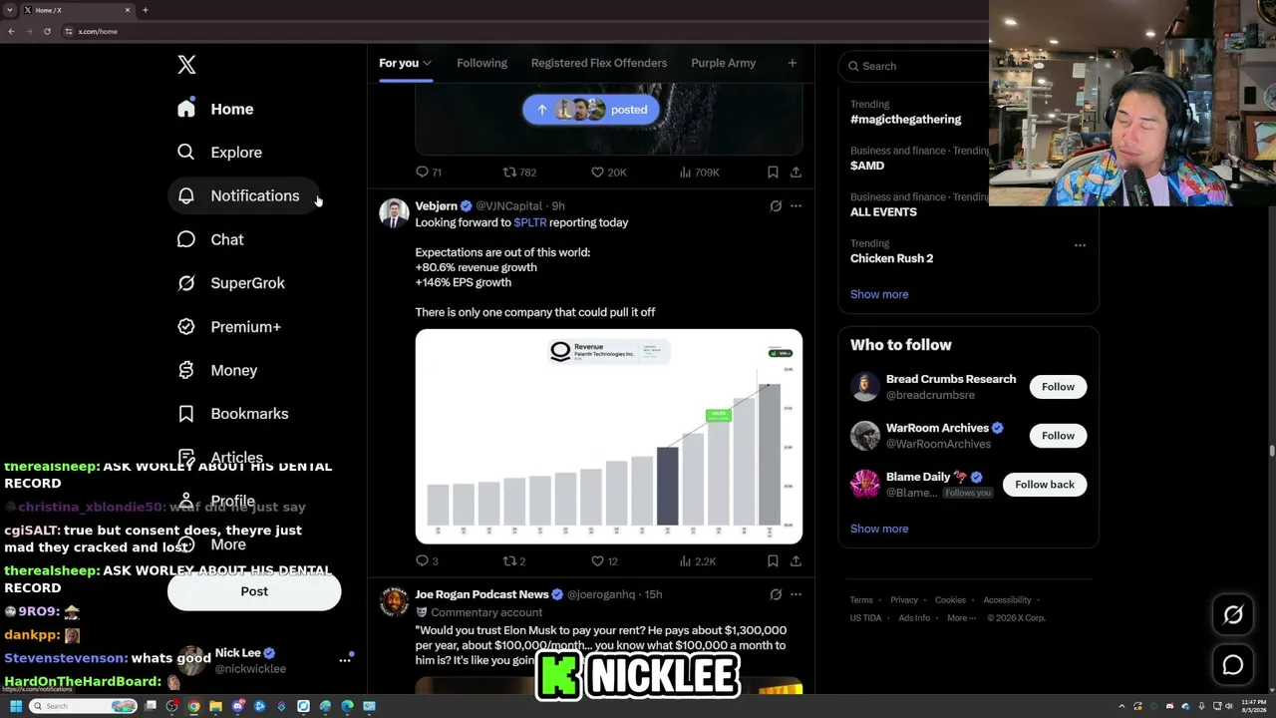The width and height of the screenshot is (1276, 718).
Task: Like the post with 20K likes
Action: 609,172
